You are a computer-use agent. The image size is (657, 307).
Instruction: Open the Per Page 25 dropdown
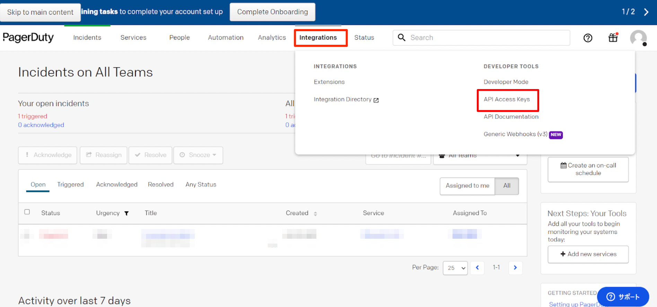455,268
